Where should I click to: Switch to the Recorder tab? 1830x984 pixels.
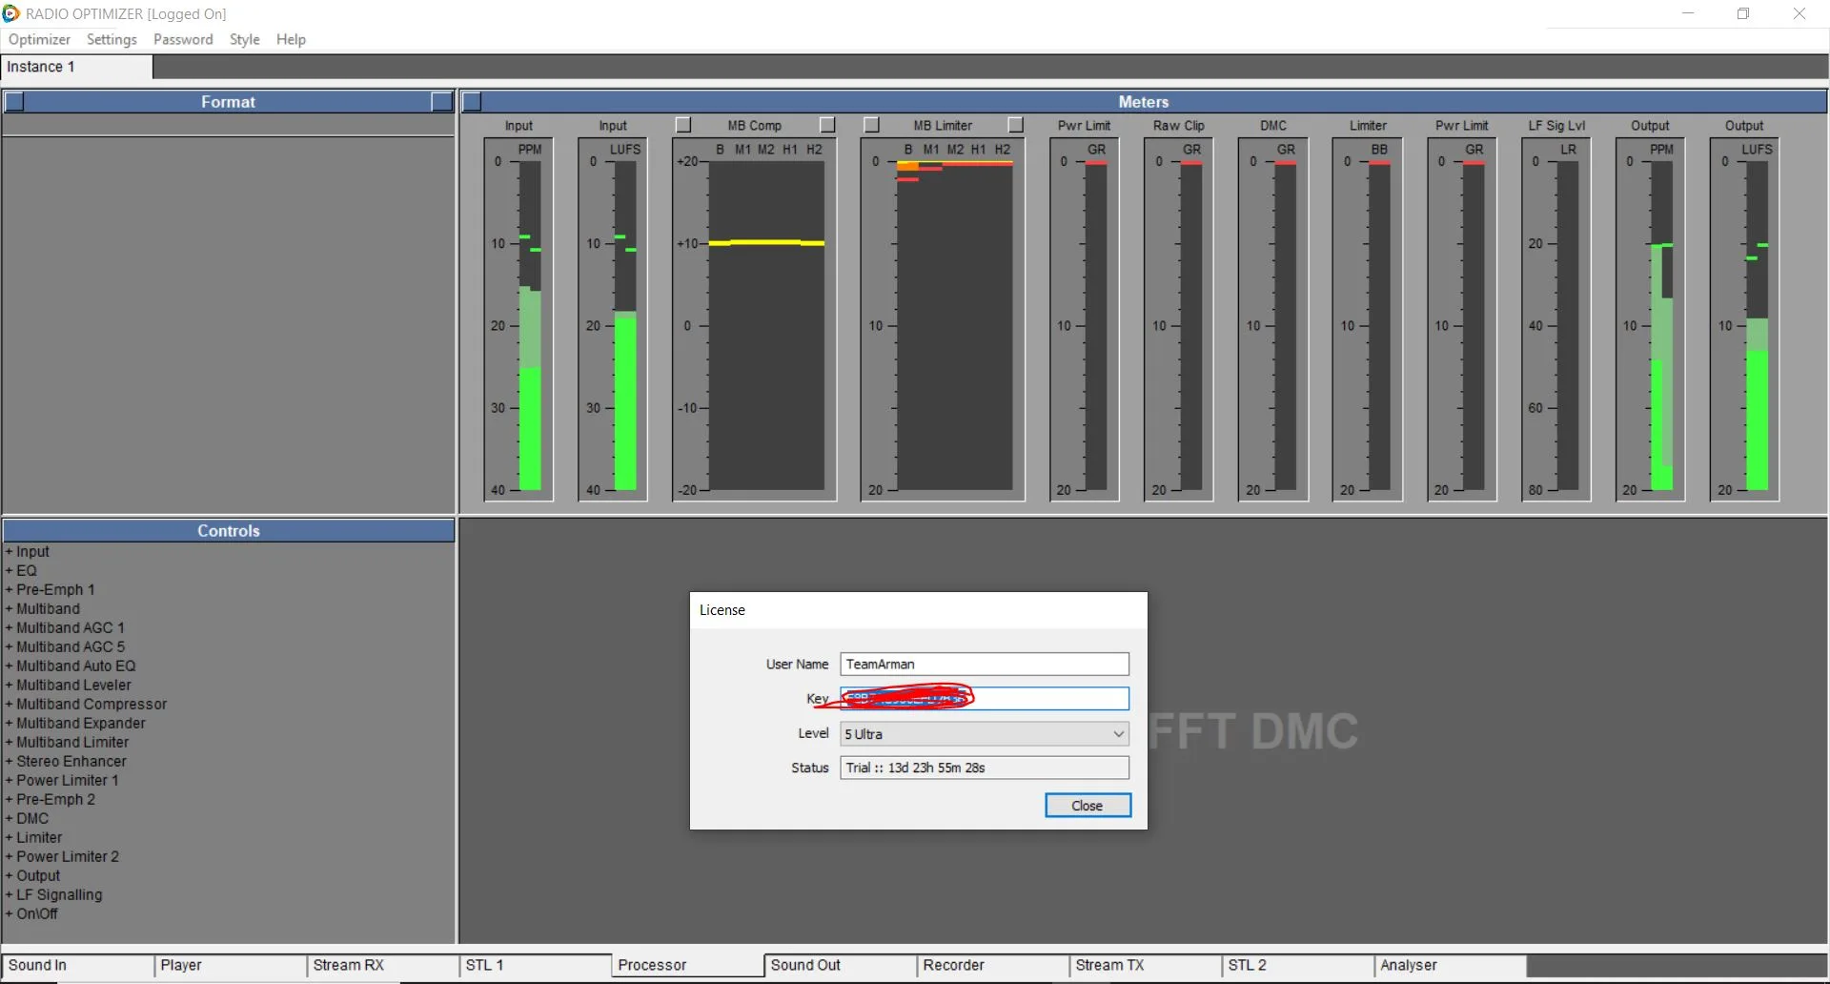pyautogui.click(x=992, y=966)
